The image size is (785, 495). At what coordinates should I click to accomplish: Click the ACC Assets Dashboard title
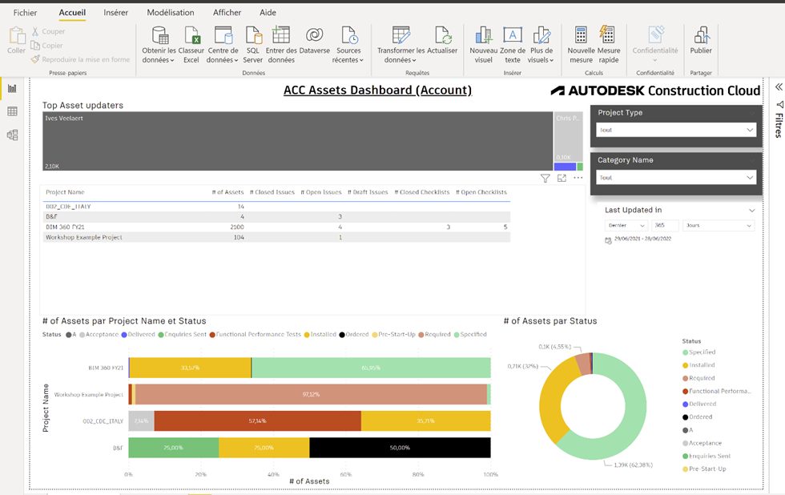[x=377, y=90]
